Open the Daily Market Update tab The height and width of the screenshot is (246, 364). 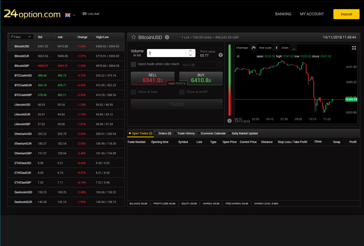(x=243, y=134)
